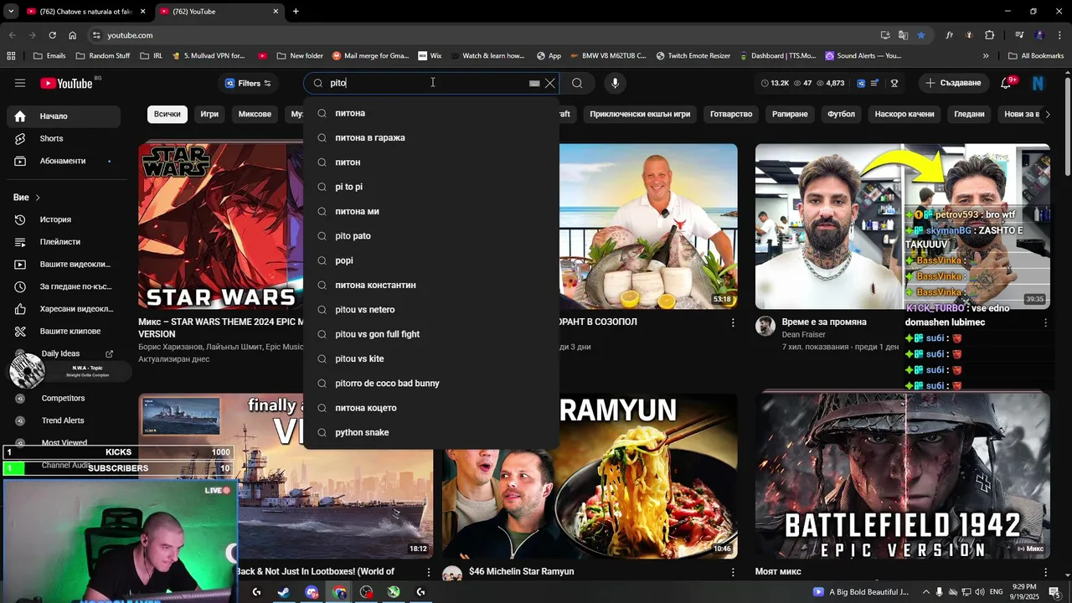Screen dimensions: 1072x603
Task: Select the Игри category chip
Action: pyautogui.click(x=209, y=114)
